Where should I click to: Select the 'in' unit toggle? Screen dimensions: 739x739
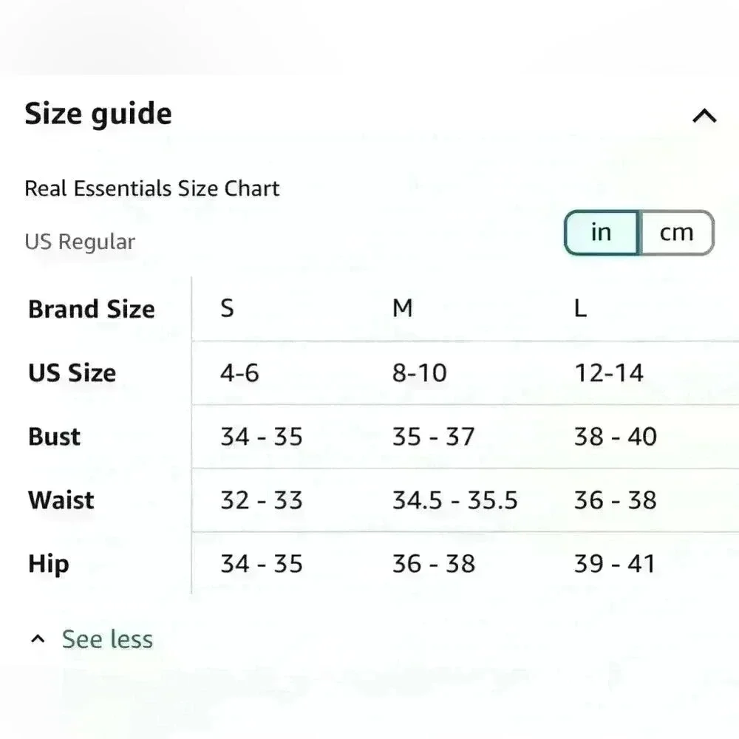pyautogui.click(x=602, y=233)
